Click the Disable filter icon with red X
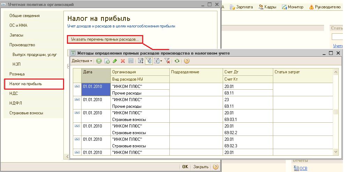The height and width of the screenshot is (172, 345). [x=167, y=61]
